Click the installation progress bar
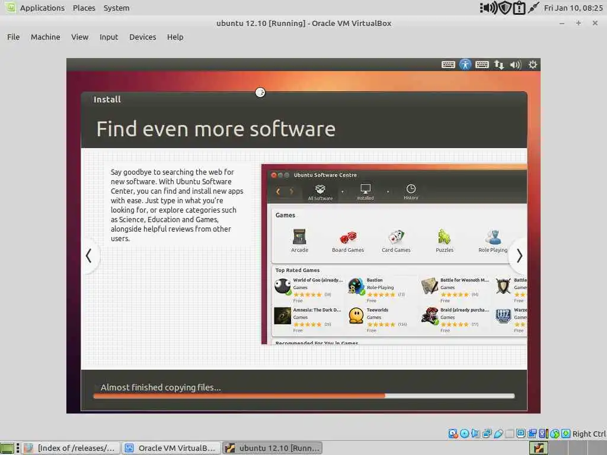607x455 pixels. click(x=304, y=396)
